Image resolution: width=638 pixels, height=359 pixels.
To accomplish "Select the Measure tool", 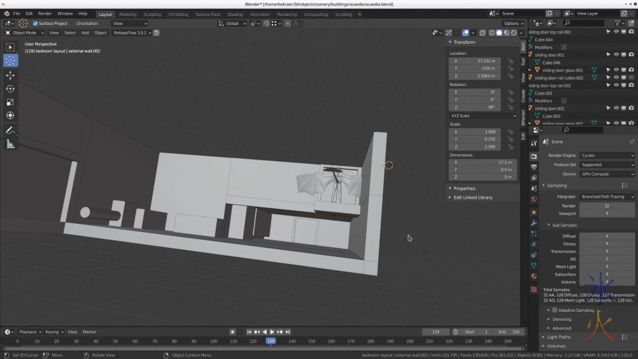I will (10, 144).
